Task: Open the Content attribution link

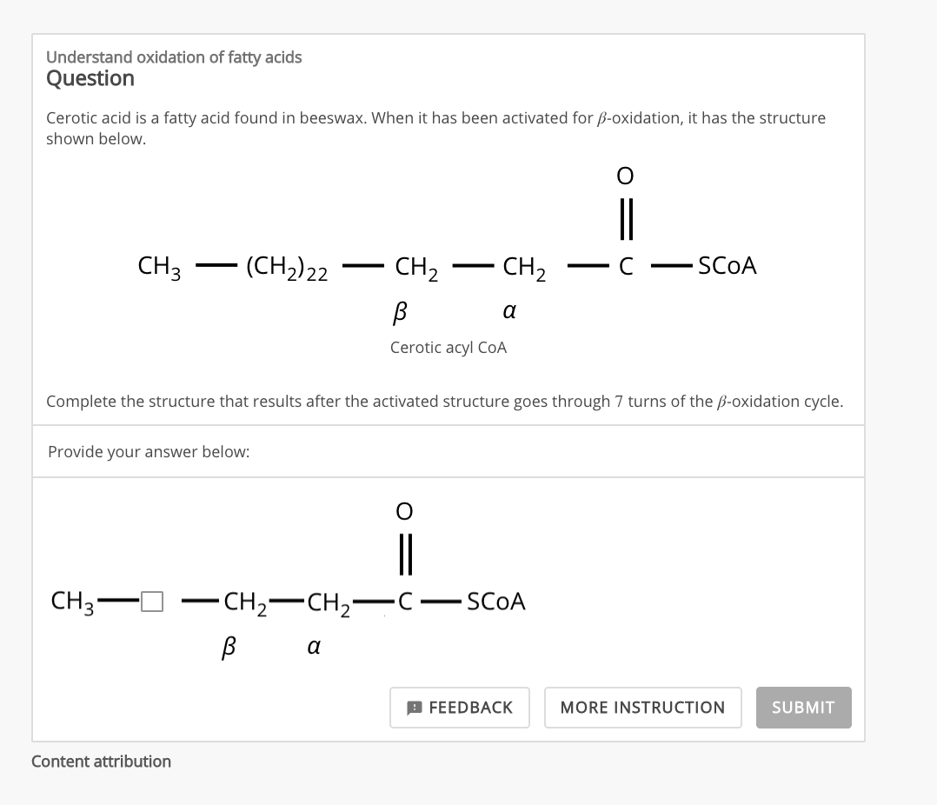Action: 100,761
